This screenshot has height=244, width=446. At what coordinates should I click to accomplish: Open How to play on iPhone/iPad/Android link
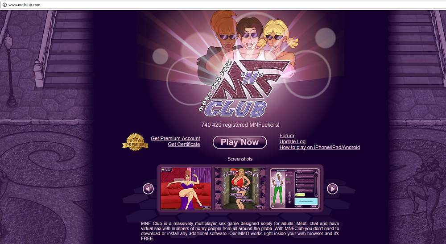tap(320, 147)
